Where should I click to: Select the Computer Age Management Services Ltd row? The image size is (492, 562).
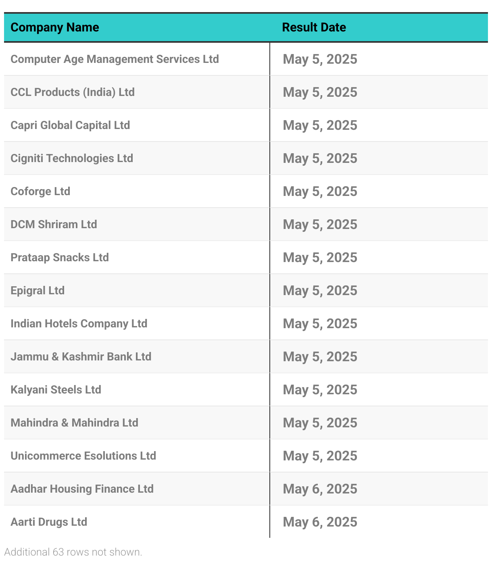(x=246, y=59)
